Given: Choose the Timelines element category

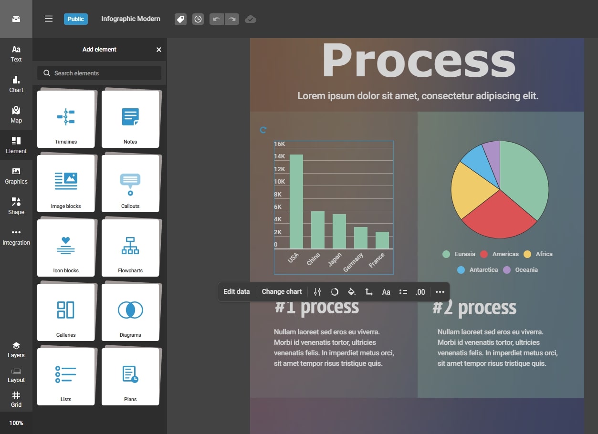Looking at the screenshot, I should tap(66, 119).
